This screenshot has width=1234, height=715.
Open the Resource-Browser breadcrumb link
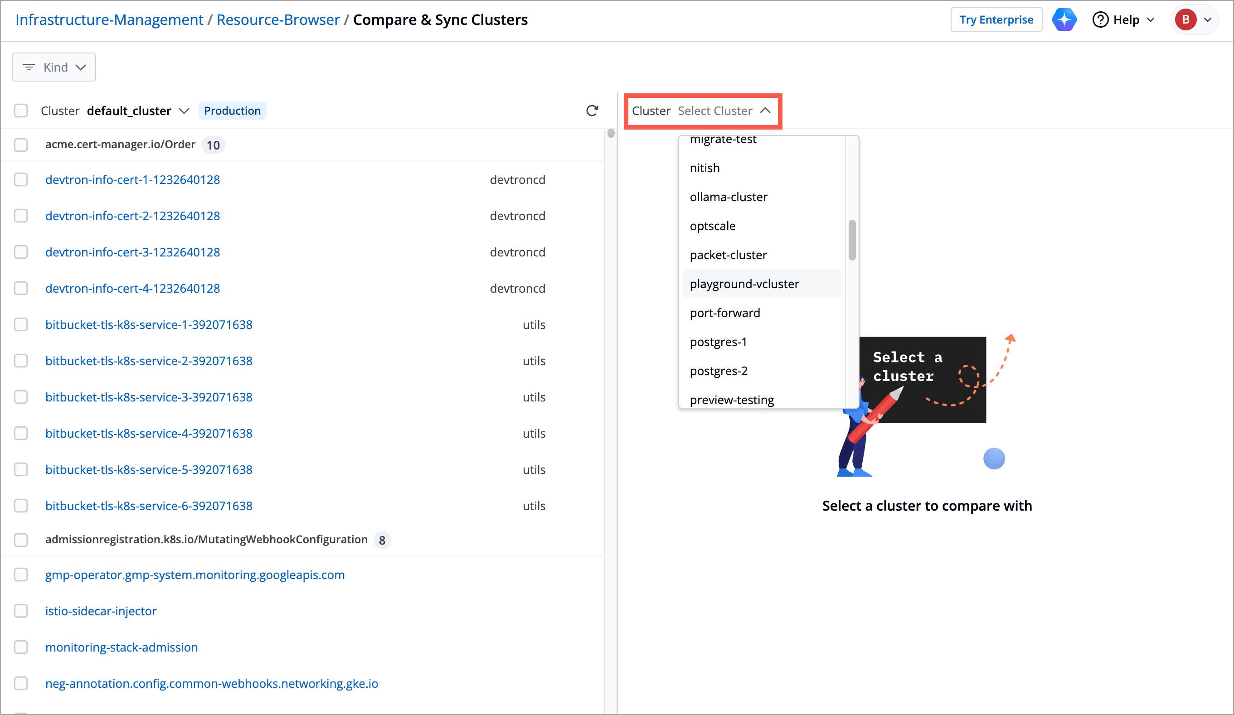277,19
